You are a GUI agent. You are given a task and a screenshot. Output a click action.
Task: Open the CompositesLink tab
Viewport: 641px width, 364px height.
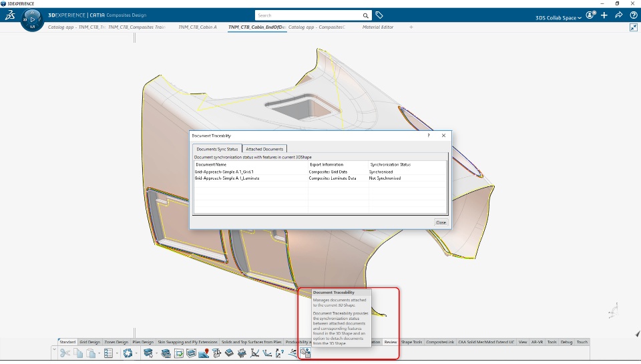440,342
